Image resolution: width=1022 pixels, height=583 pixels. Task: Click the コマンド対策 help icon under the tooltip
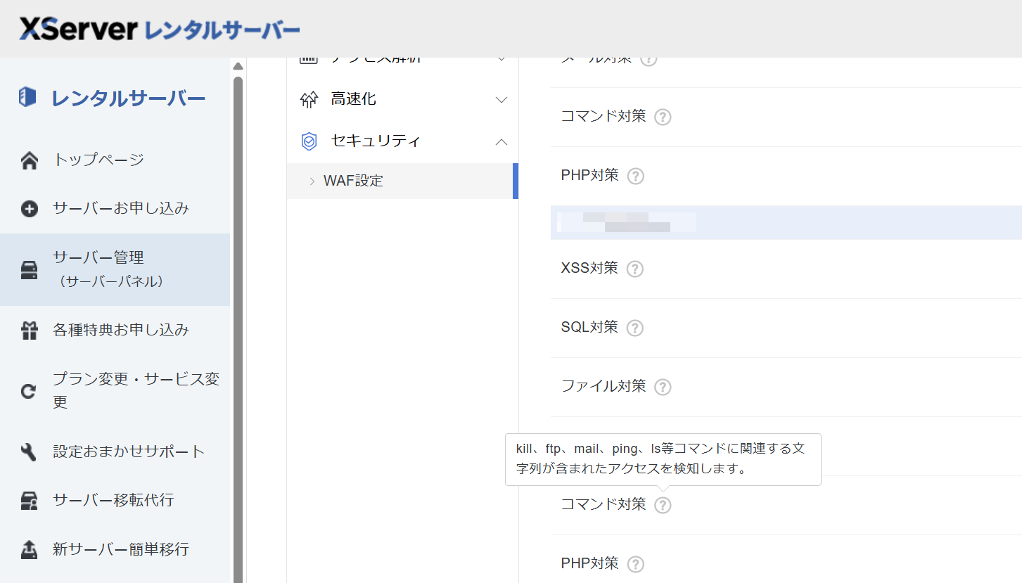(663, 505)
